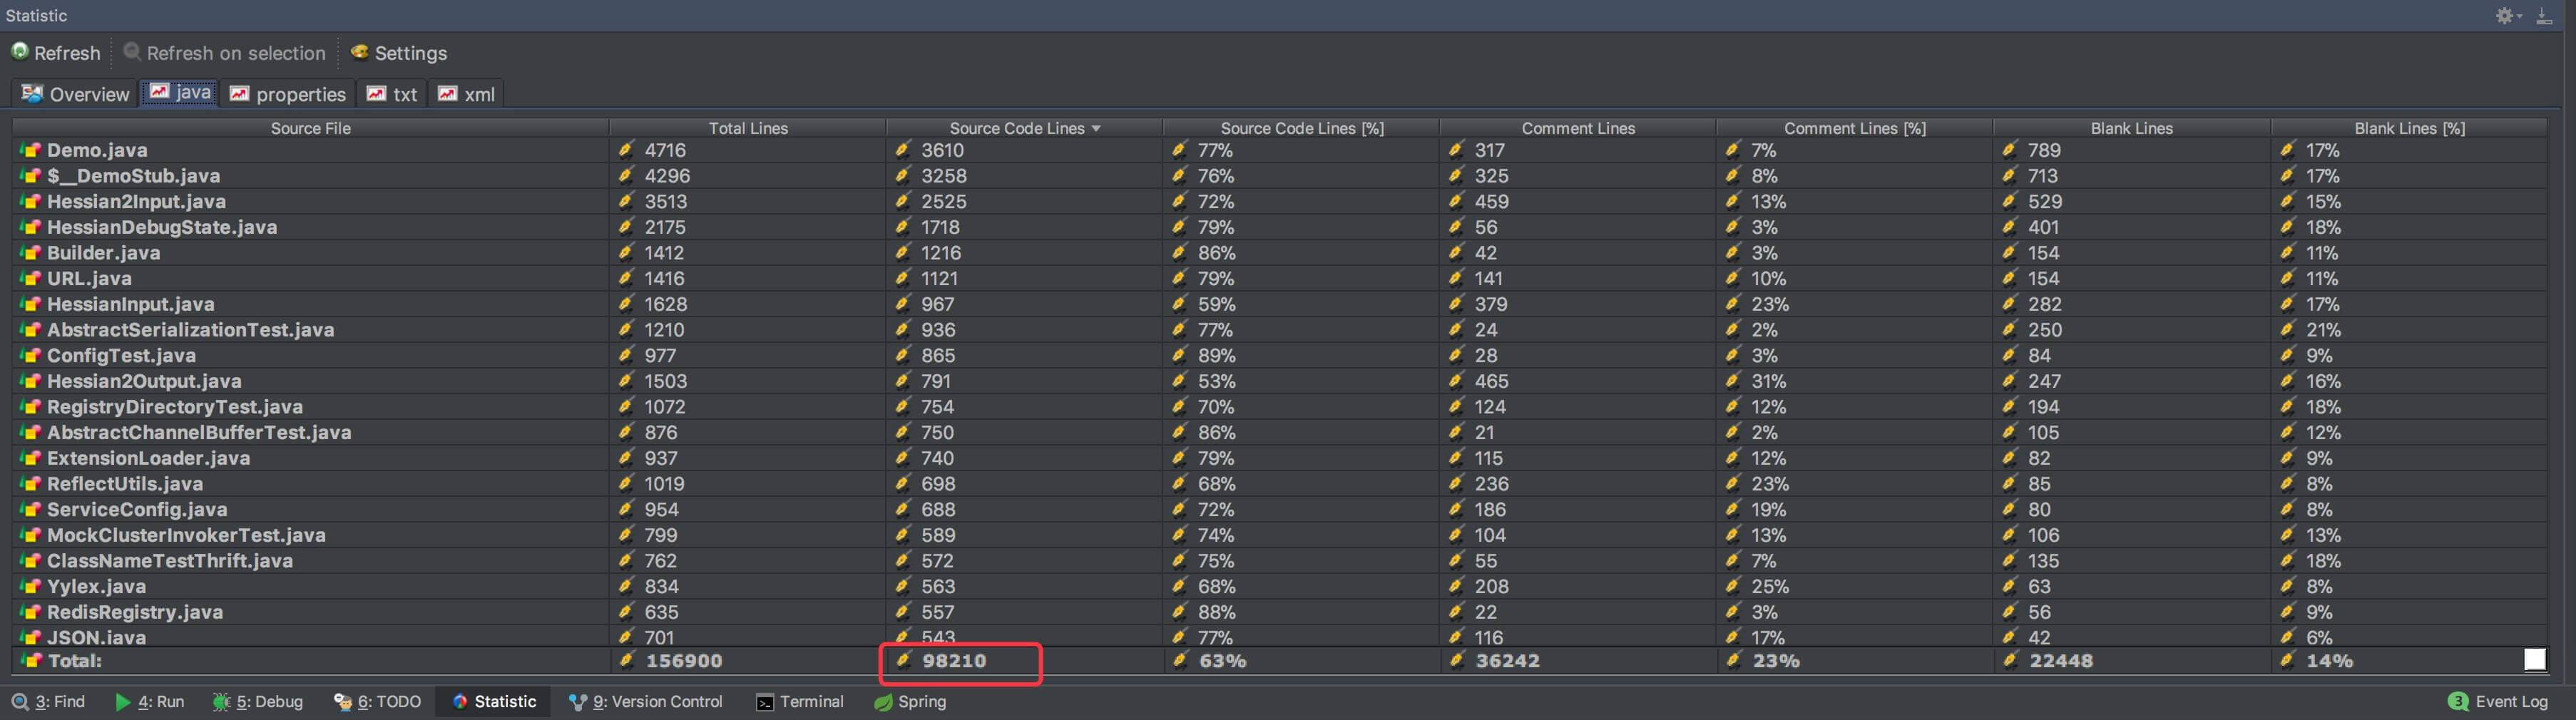The width and height of the screenshot is (2576, 720).
Task: Sort table by Total Lines header
Action: [x=747, y=129]
